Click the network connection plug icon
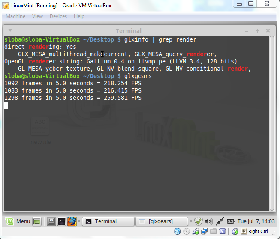Viewport: 280px width, 239px height. [220, 221]
